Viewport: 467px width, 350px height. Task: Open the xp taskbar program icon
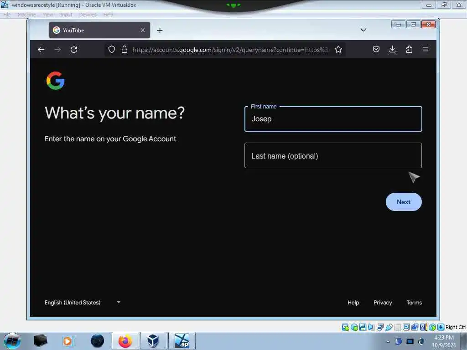(182, 341)
